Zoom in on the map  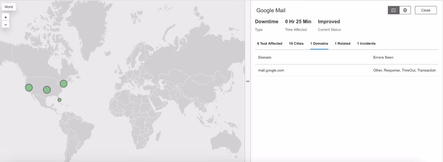(x=6, y=17)
